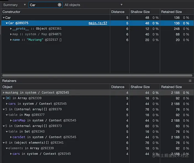Expand the mustang in system / Context retainer
The width and height of the screenshot is (194, 163).
point(4,93)
